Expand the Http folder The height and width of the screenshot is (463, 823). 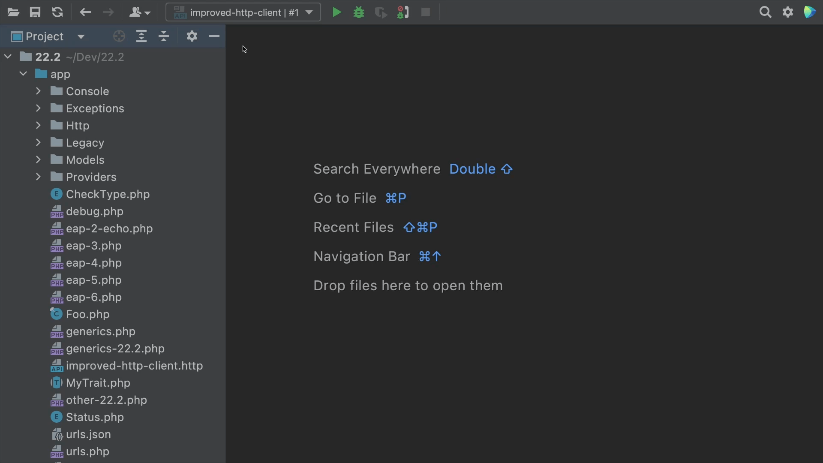pyautogui.click(x=38, y=126)
